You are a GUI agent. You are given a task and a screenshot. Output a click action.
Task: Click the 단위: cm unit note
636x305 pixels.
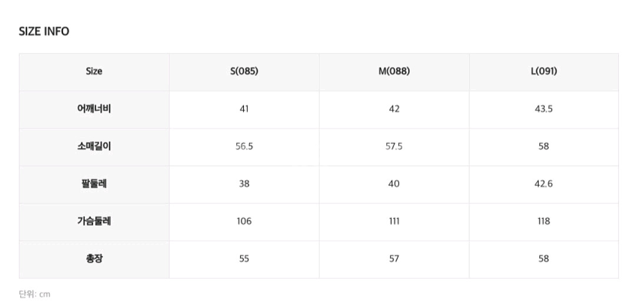35,294
